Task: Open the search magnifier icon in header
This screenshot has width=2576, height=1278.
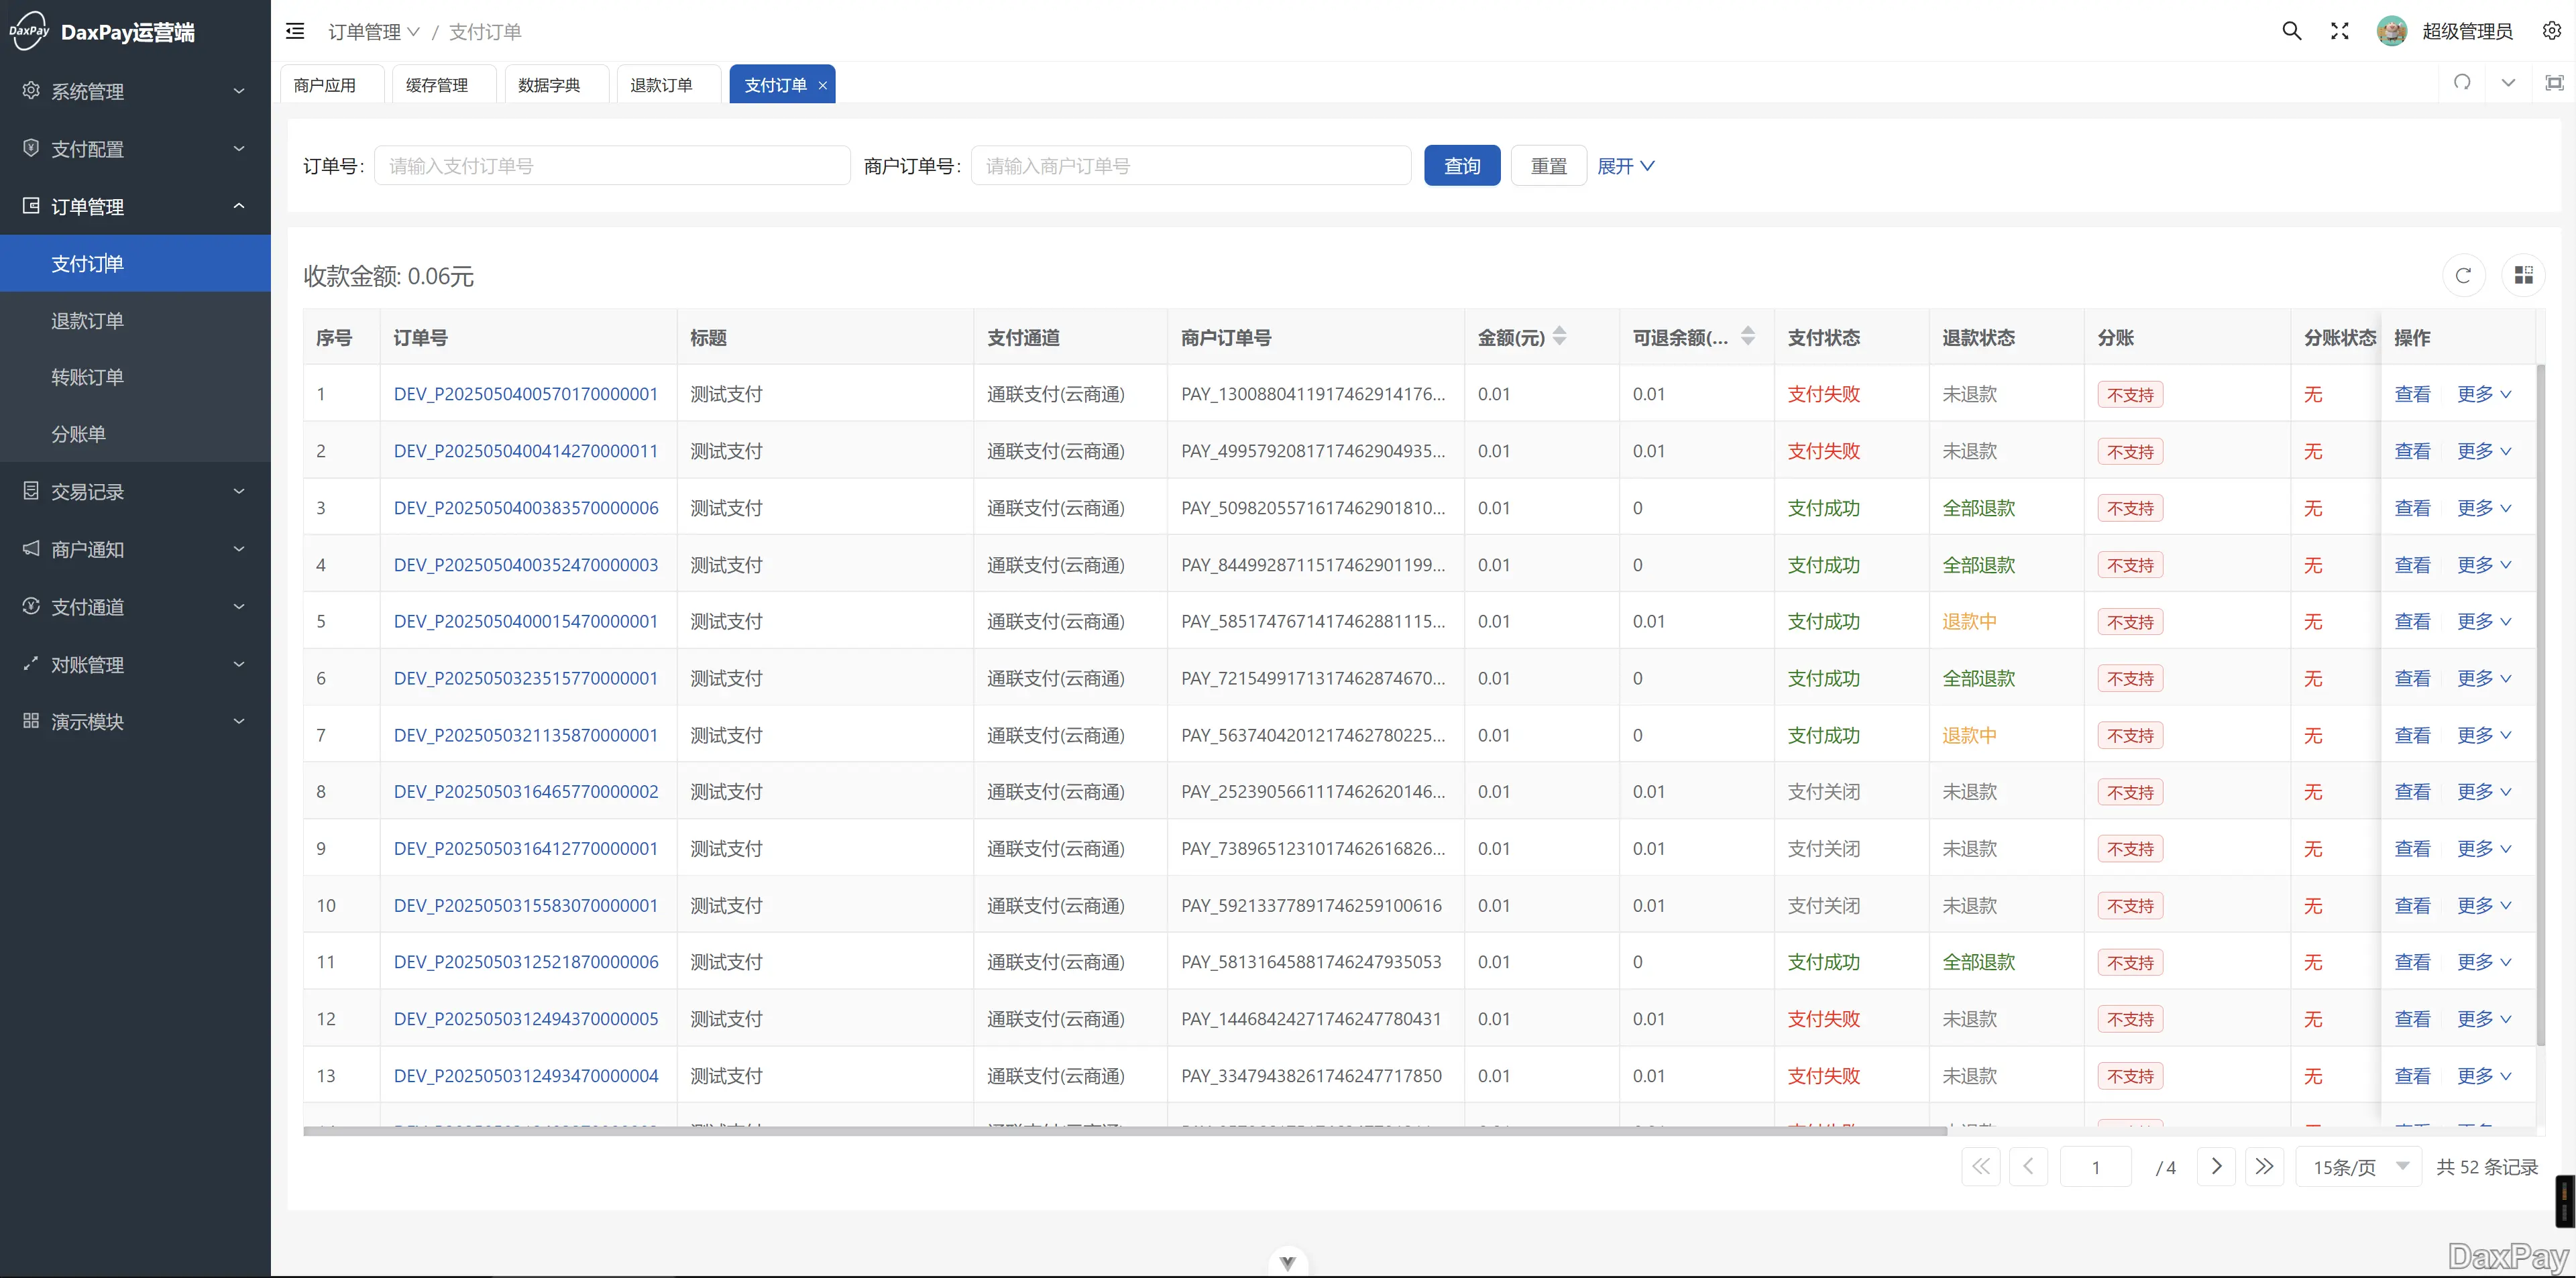Action: [2291, 31]
